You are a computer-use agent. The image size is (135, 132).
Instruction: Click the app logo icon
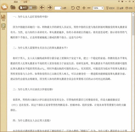coord(4,7)
